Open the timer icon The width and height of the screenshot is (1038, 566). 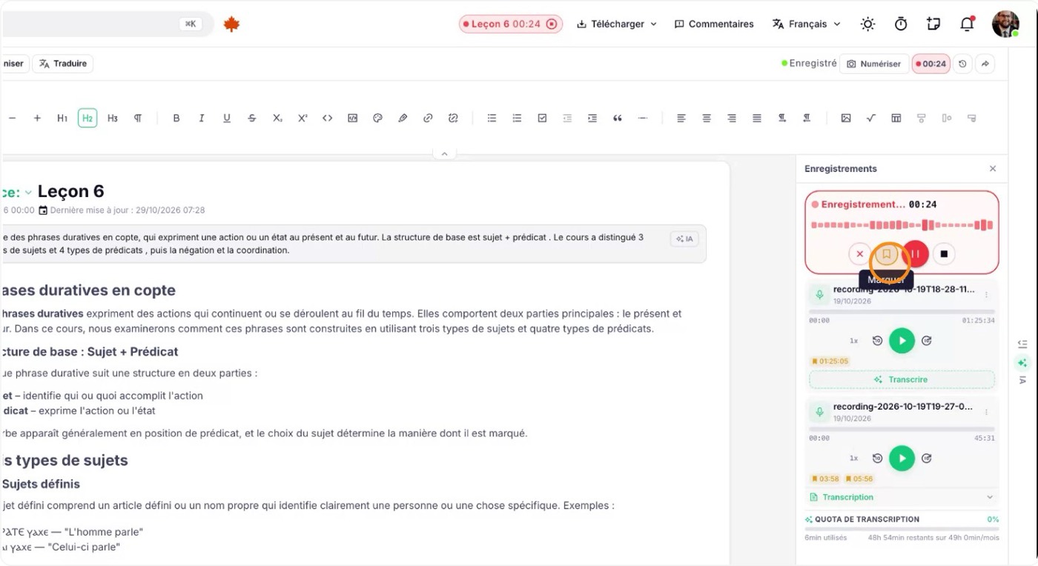(x=901, y=24)
